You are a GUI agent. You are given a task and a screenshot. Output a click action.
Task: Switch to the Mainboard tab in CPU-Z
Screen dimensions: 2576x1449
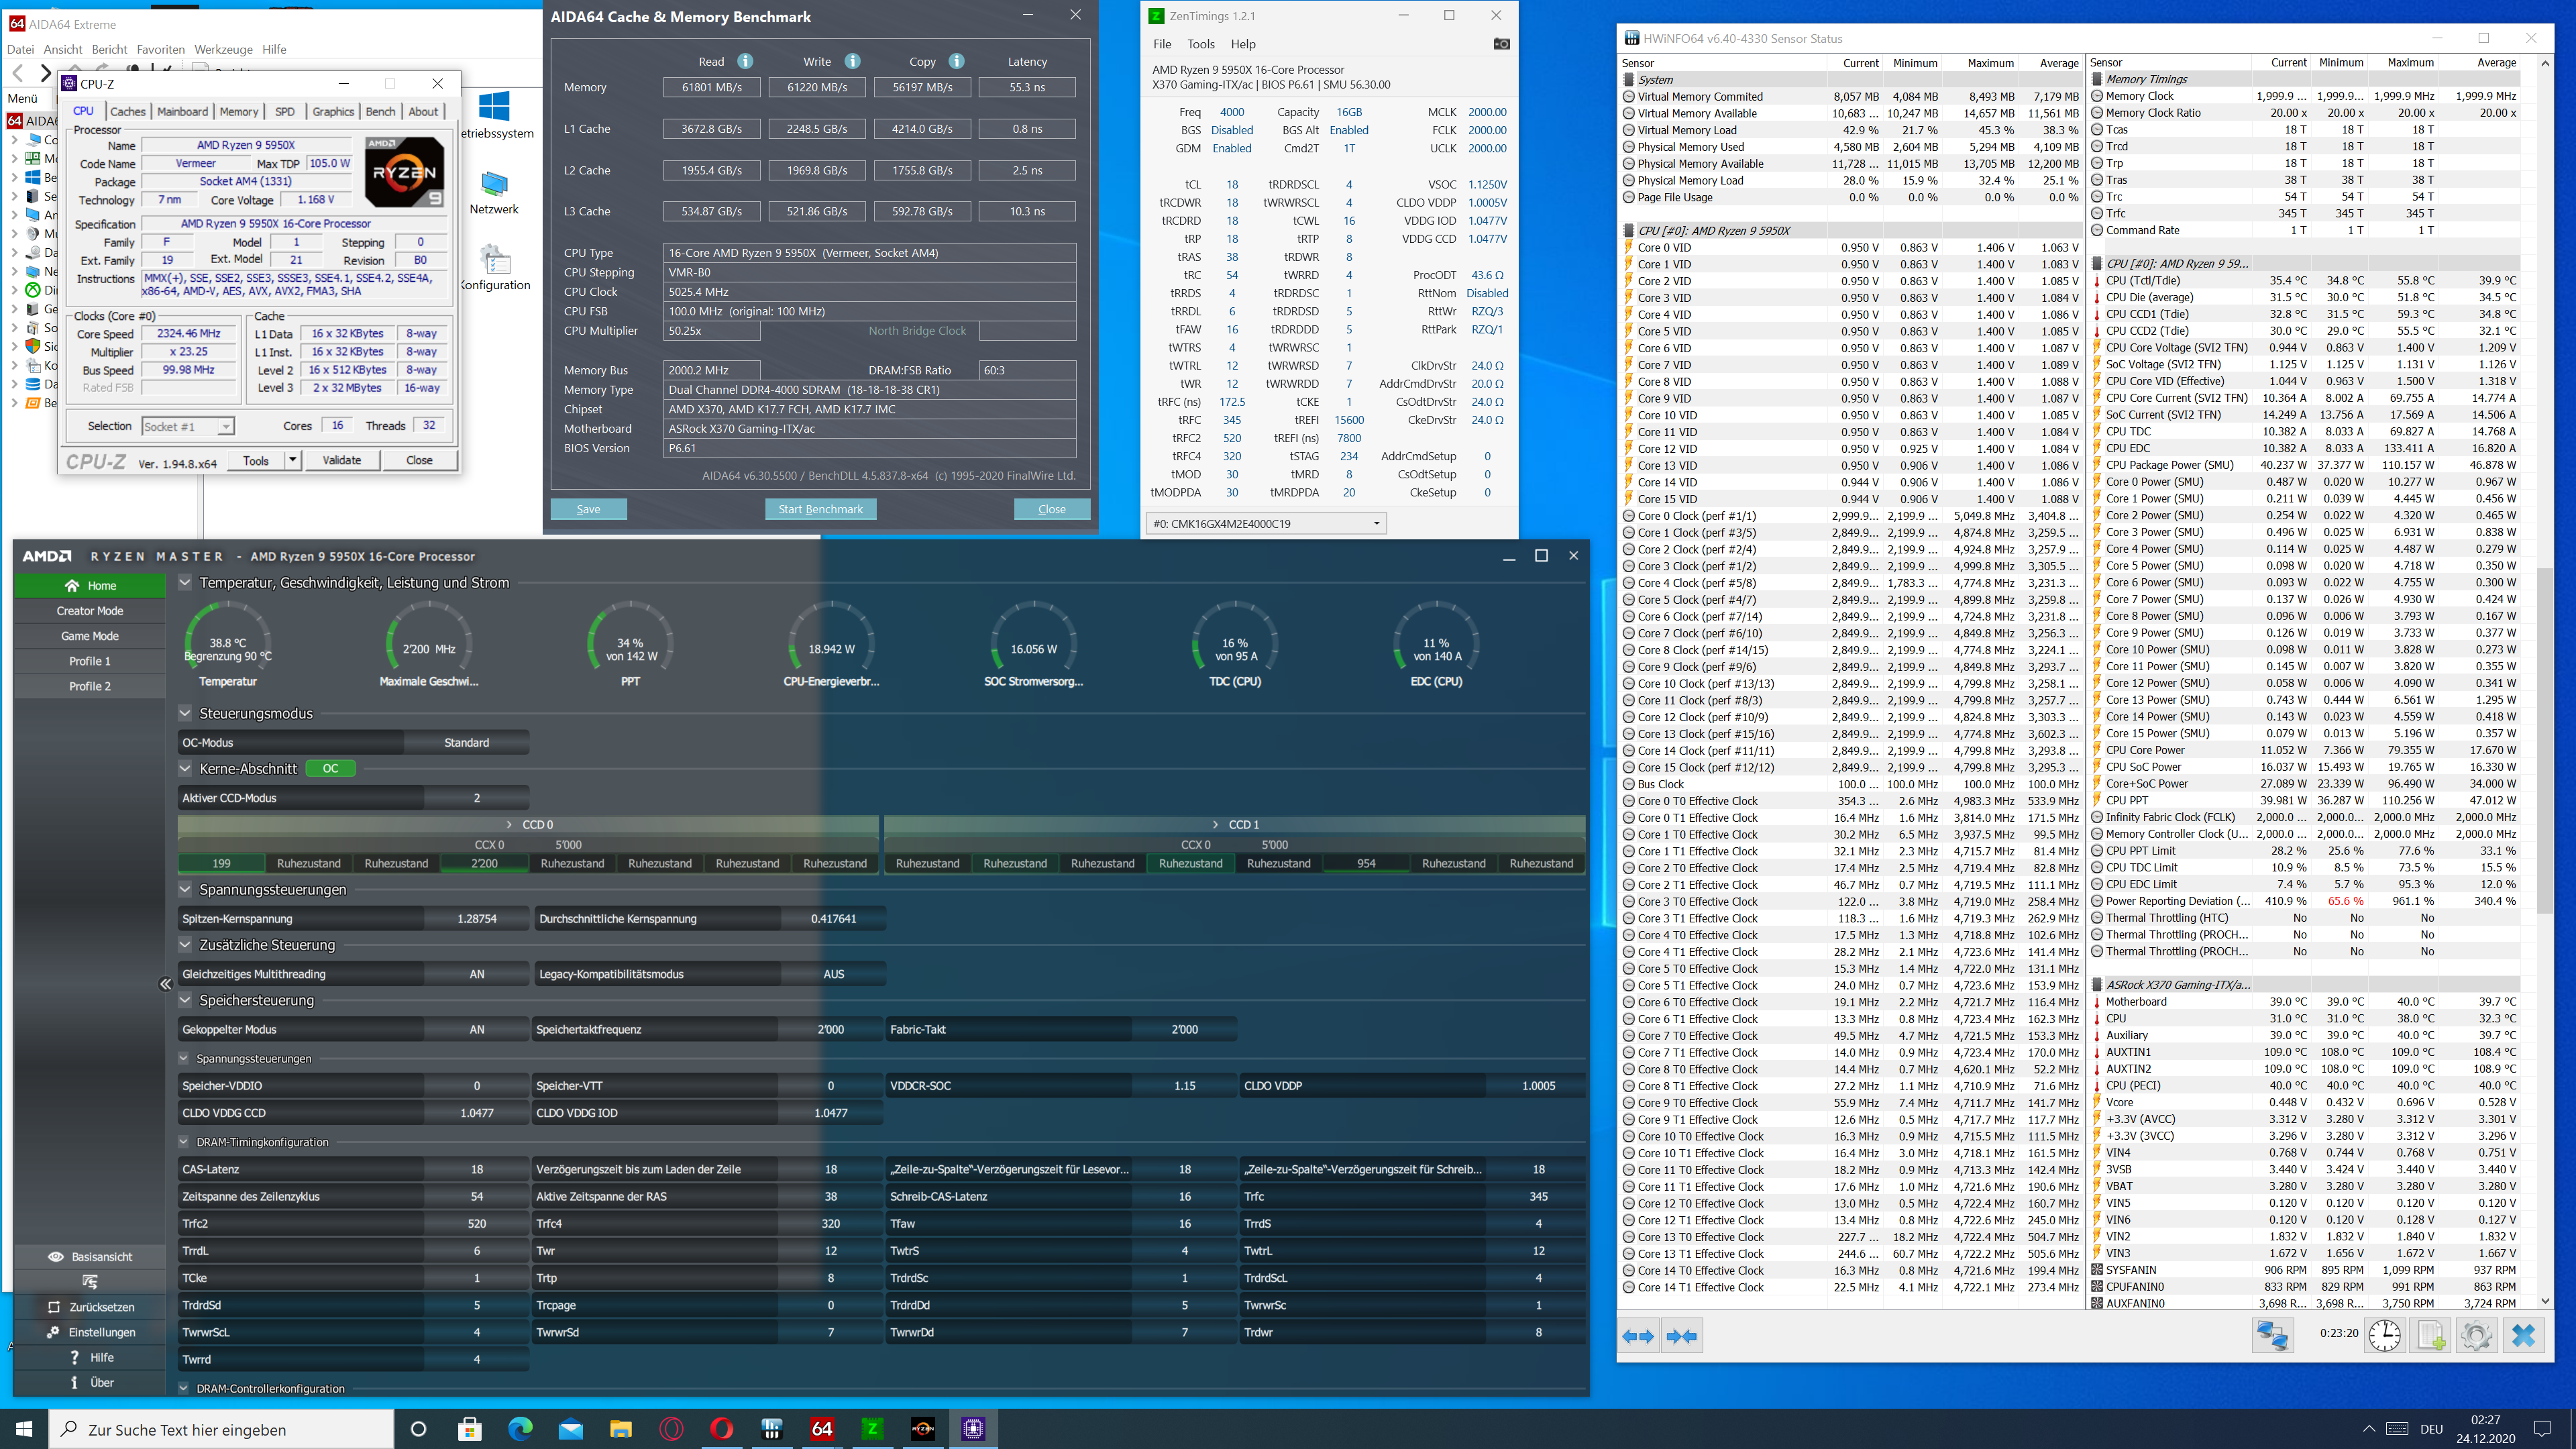182,111
